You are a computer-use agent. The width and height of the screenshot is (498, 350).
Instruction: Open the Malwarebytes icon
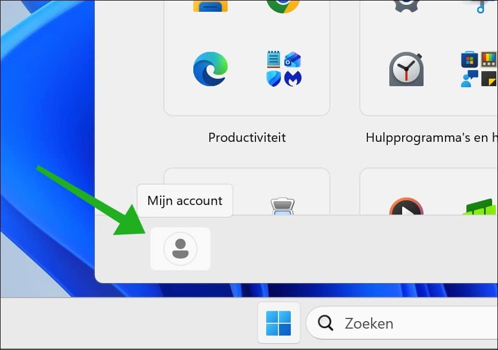293,78
